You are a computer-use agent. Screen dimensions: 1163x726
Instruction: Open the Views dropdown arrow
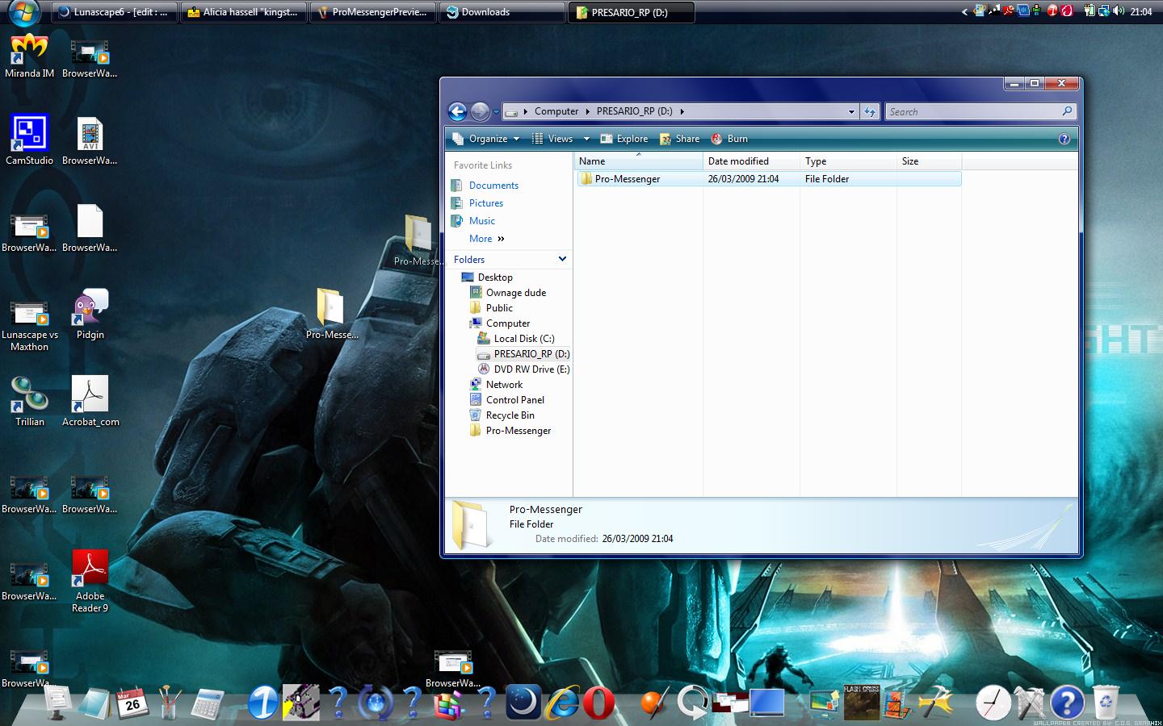(x=587, y=139)
